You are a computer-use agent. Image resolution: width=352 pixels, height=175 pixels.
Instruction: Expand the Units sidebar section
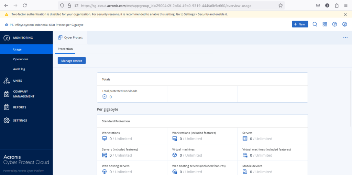(x=17, y=81)
